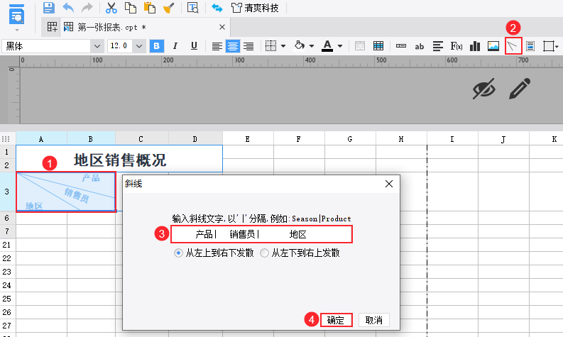
Task: Click the font color A swatch
Action: pyautogui.click(x=327, y=46)
